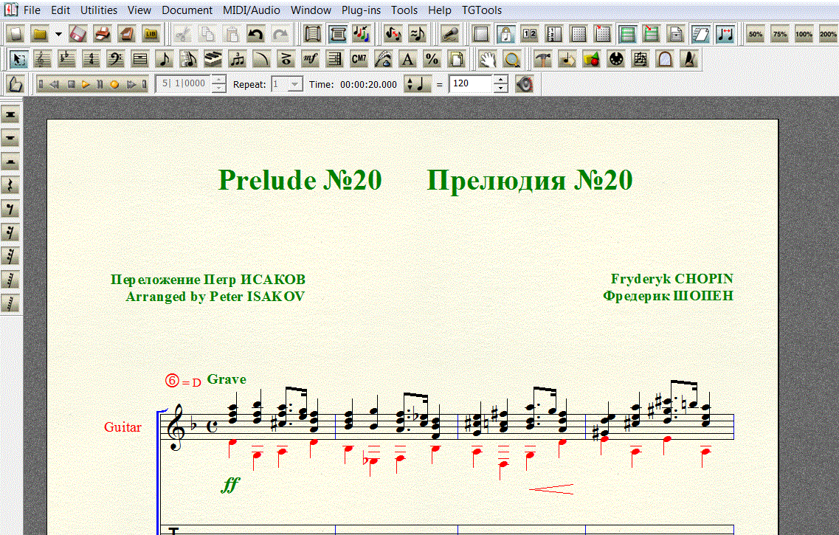Activate the Simple Entry eighth-note tool

[165, 59]
